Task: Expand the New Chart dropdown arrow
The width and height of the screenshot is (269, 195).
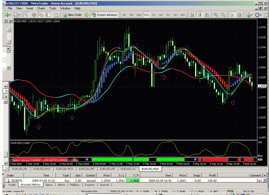Action: point(10,15)
